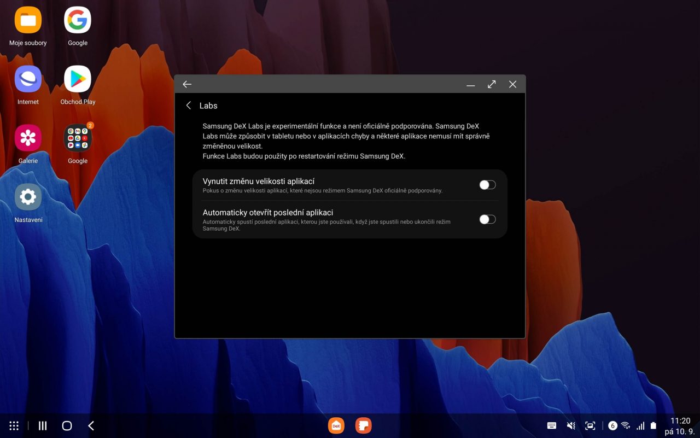
Task: Toggle the muted sound icon in tray
Action: coord(571,425)
